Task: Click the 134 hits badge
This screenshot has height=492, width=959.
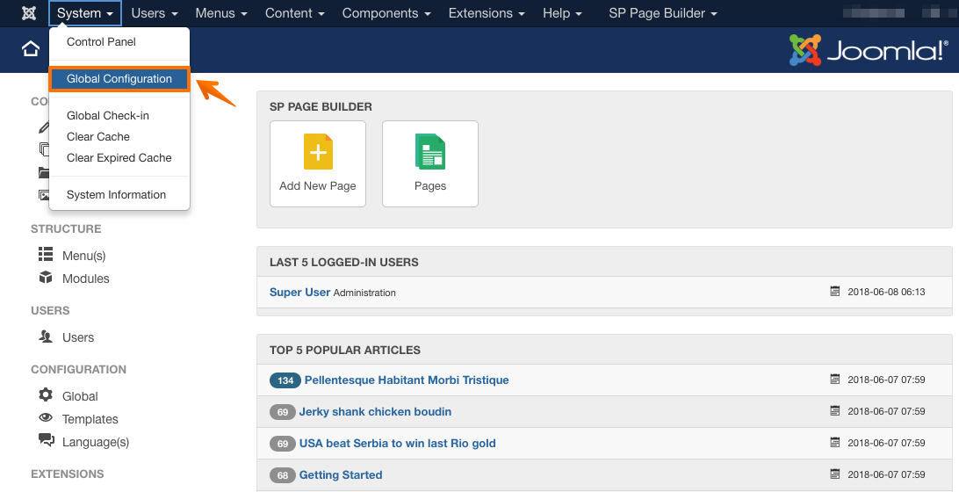Action: (x=285, y=380)
